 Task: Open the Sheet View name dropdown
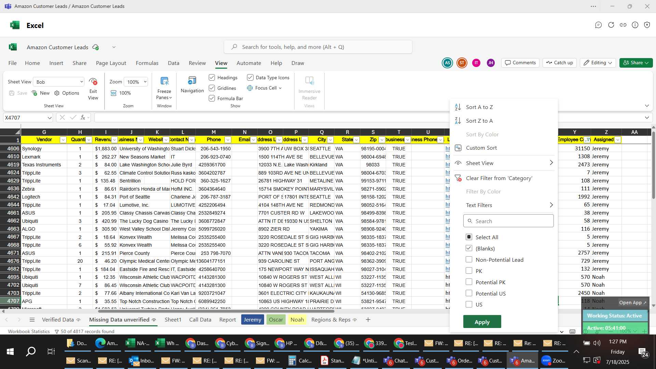pyautogui.click(x=81, y=82)
